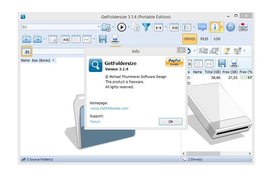This screenshot has height=180, width=272.
Task: Print with the left printer icon
Action: tap(115, 39)
